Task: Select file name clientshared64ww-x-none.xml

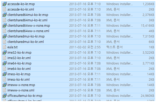Action: pyautogui.click(x=28, y=31)
